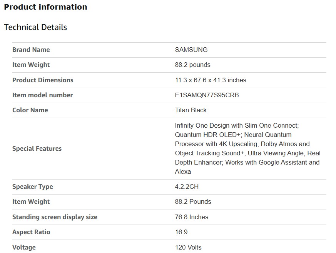Select the 76.8 Inches value
This screenshot has width=336, height=253.
(191, 217)
